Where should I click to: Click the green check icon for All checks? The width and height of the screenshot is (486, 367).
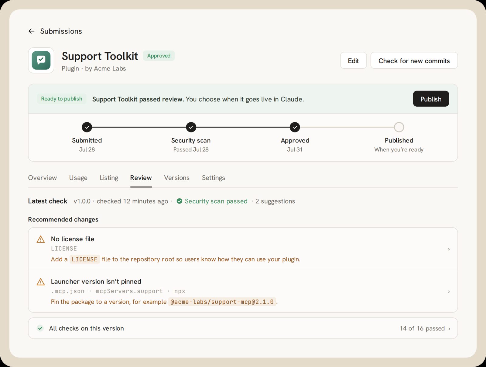click(x=40, y=328)
